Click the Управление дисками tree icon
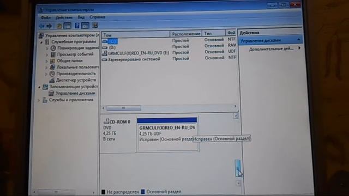This screenshot has width=349, height=196. (x=51, y=93)
